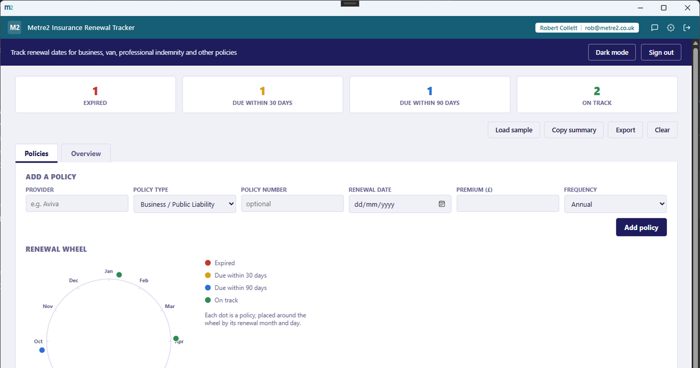This screenshot has width=700, height=368.
Task: Click the sign-out arrow icon in the header
Action: 687,27
